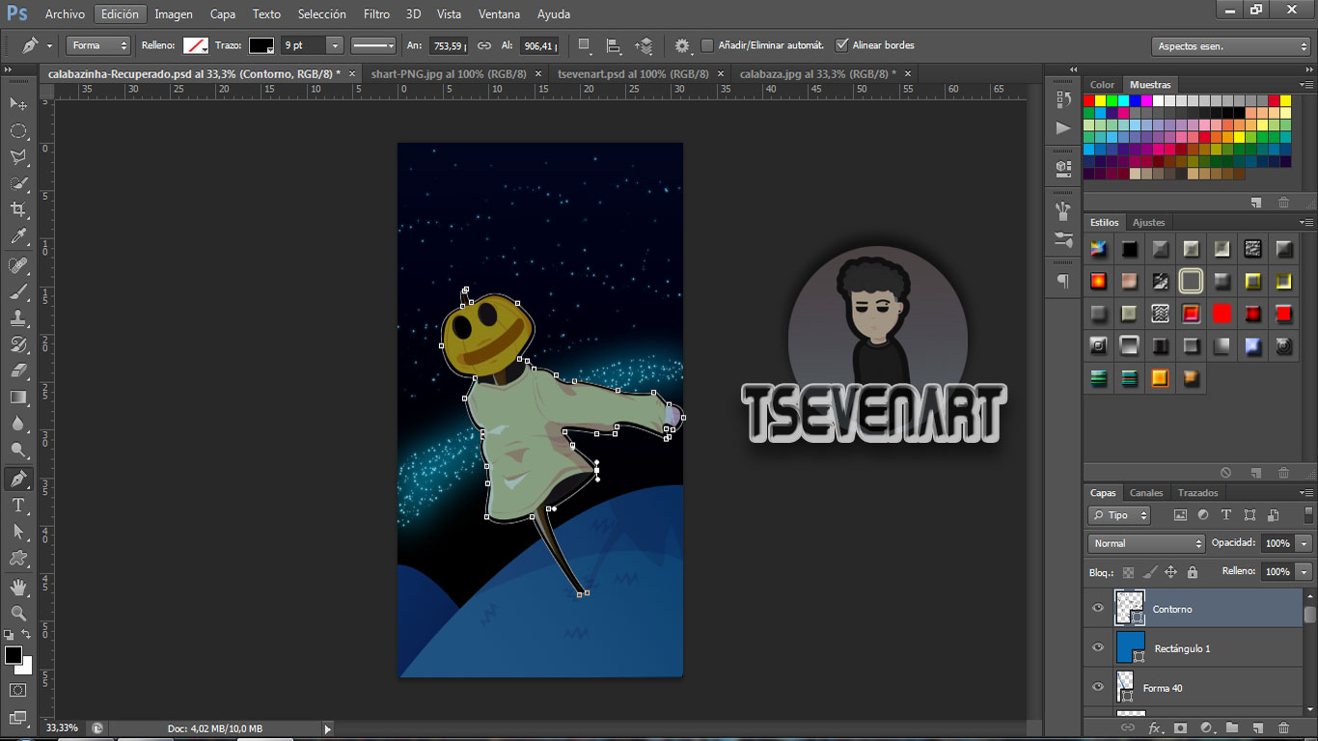Viewport: 1318px width, 741px height.
Task: Open the Forma tool mode dropdown
Action: click(98, 45)
